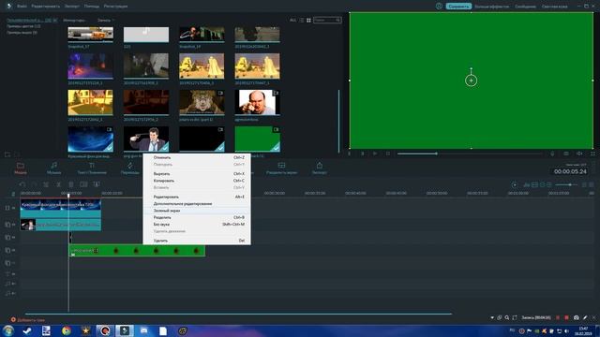Click the circular render preview icon above the timeline

[x=515, y=185]
